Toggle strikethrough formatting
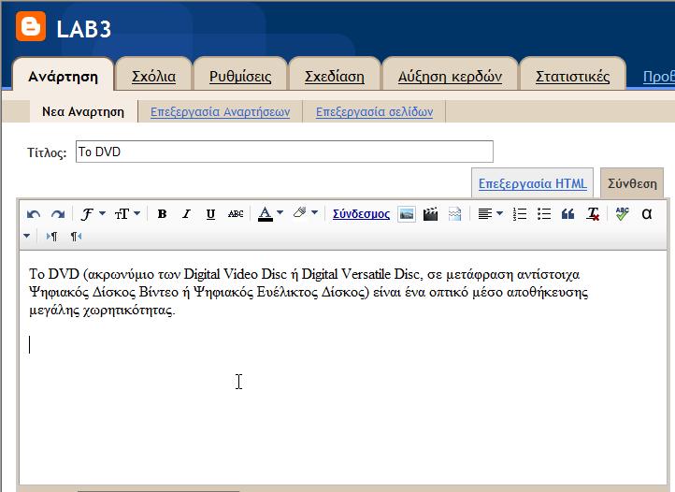675x492 pixels. (x=236, y=214)
